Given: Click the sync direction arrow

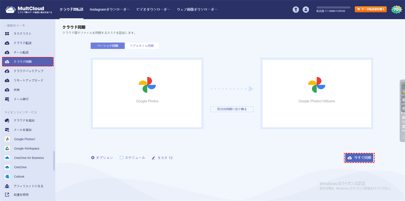Looking at the screenshot, I should pos(232,89).
